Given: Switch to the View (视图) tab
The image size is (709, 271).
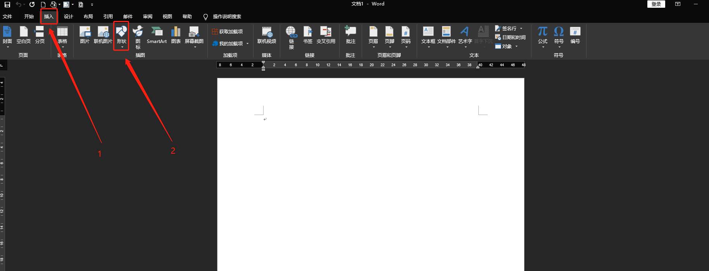Looking at the screenshot, I should coord(167,17).
